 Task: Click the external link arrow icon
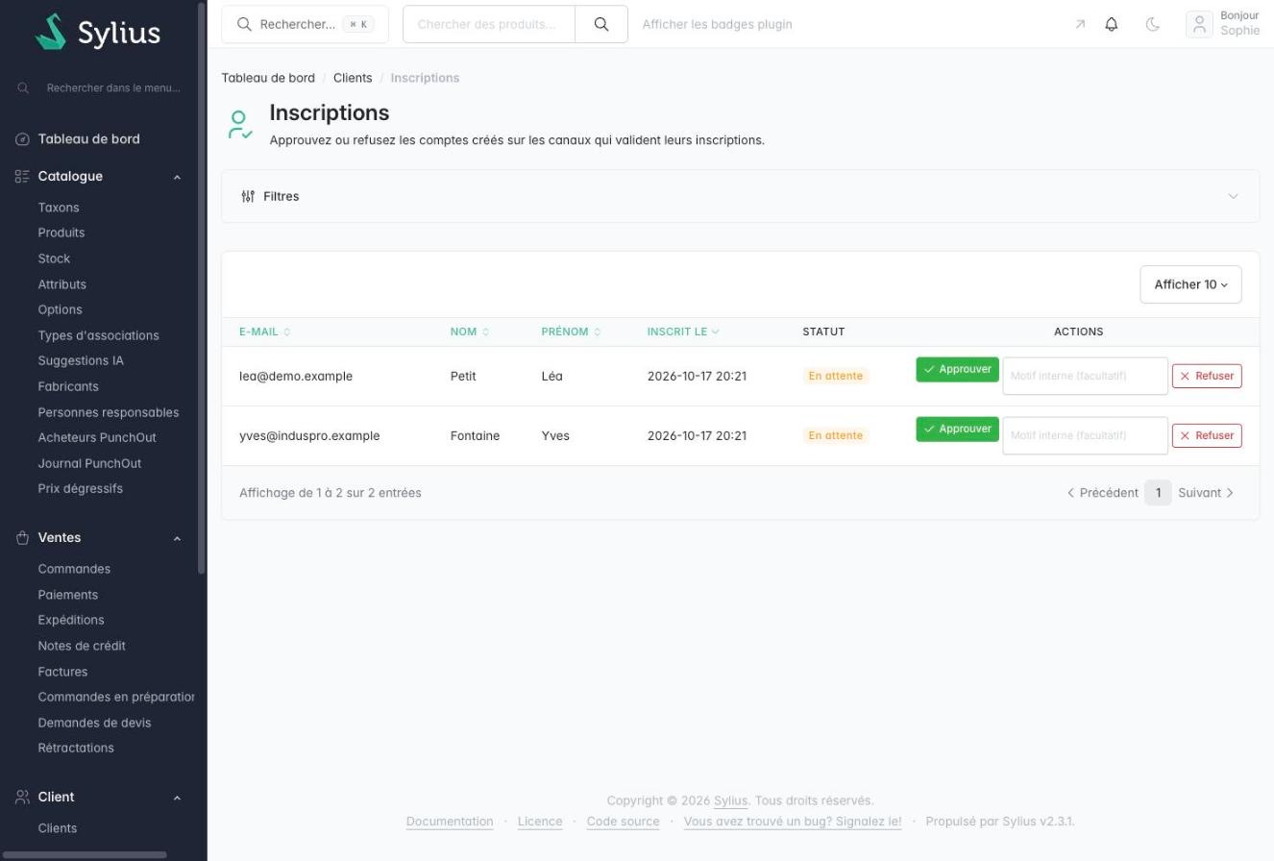tap(1080, 24)
